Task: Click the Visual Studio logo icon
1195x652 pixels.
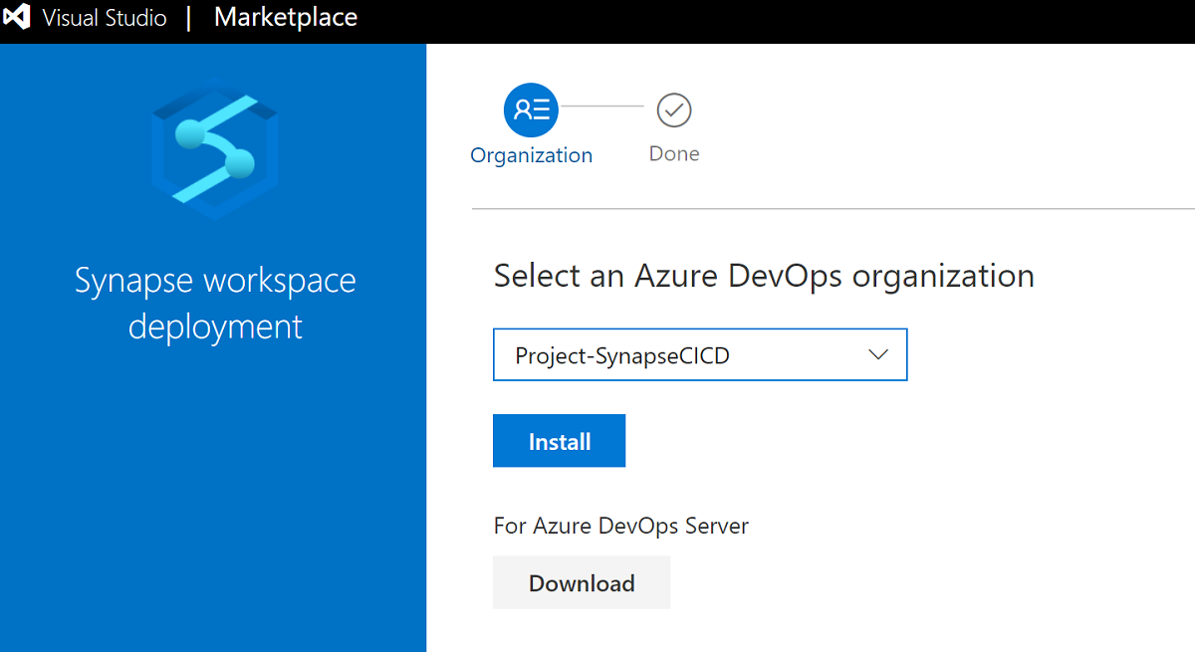Action: pyautogui.click(x=16, y=17)
